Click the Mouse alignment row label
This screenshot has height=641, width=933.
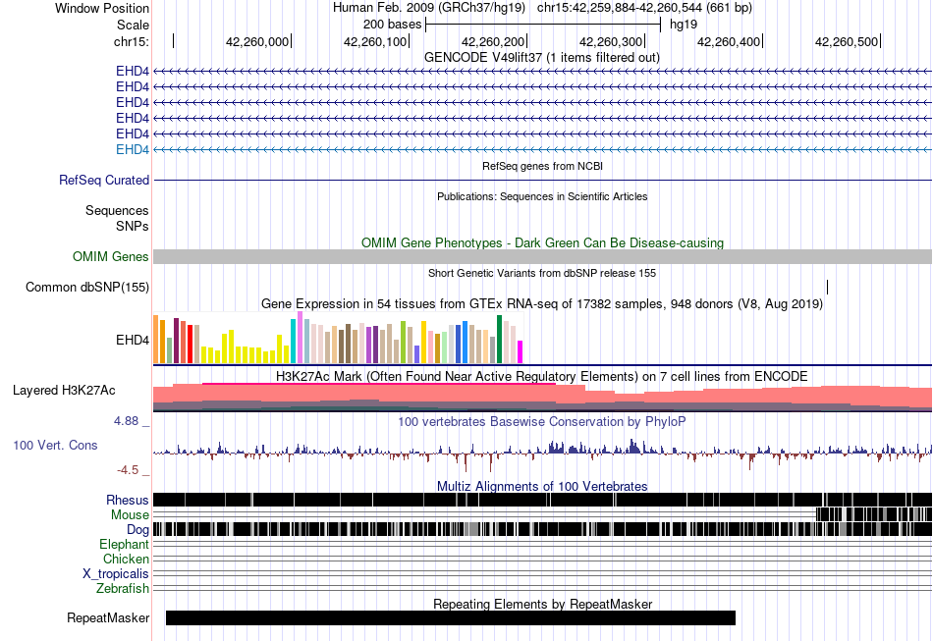pos(130,515)
